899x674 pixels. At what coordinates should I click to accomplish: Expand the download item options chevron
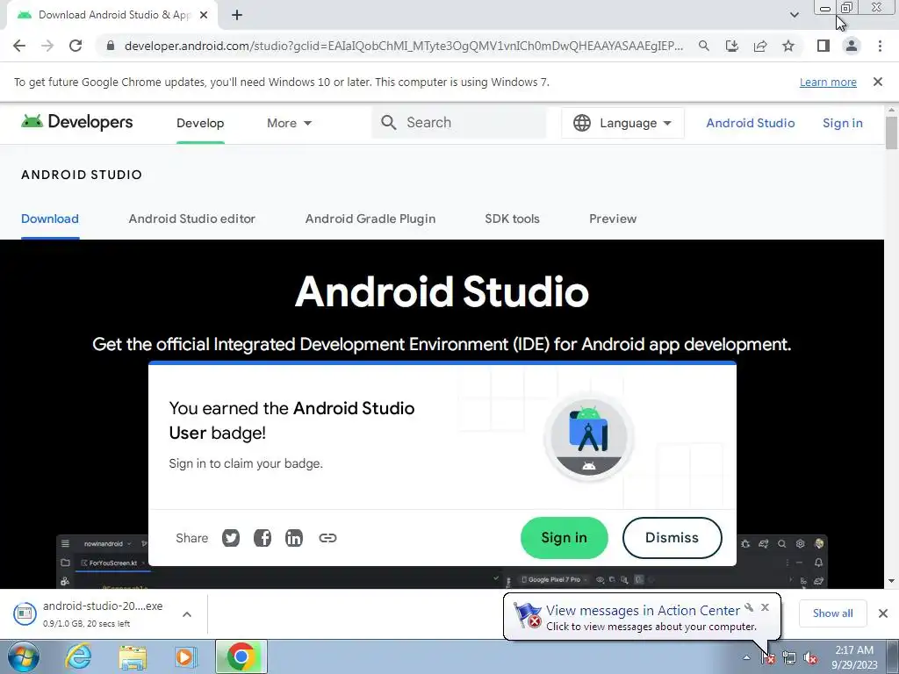187,613
